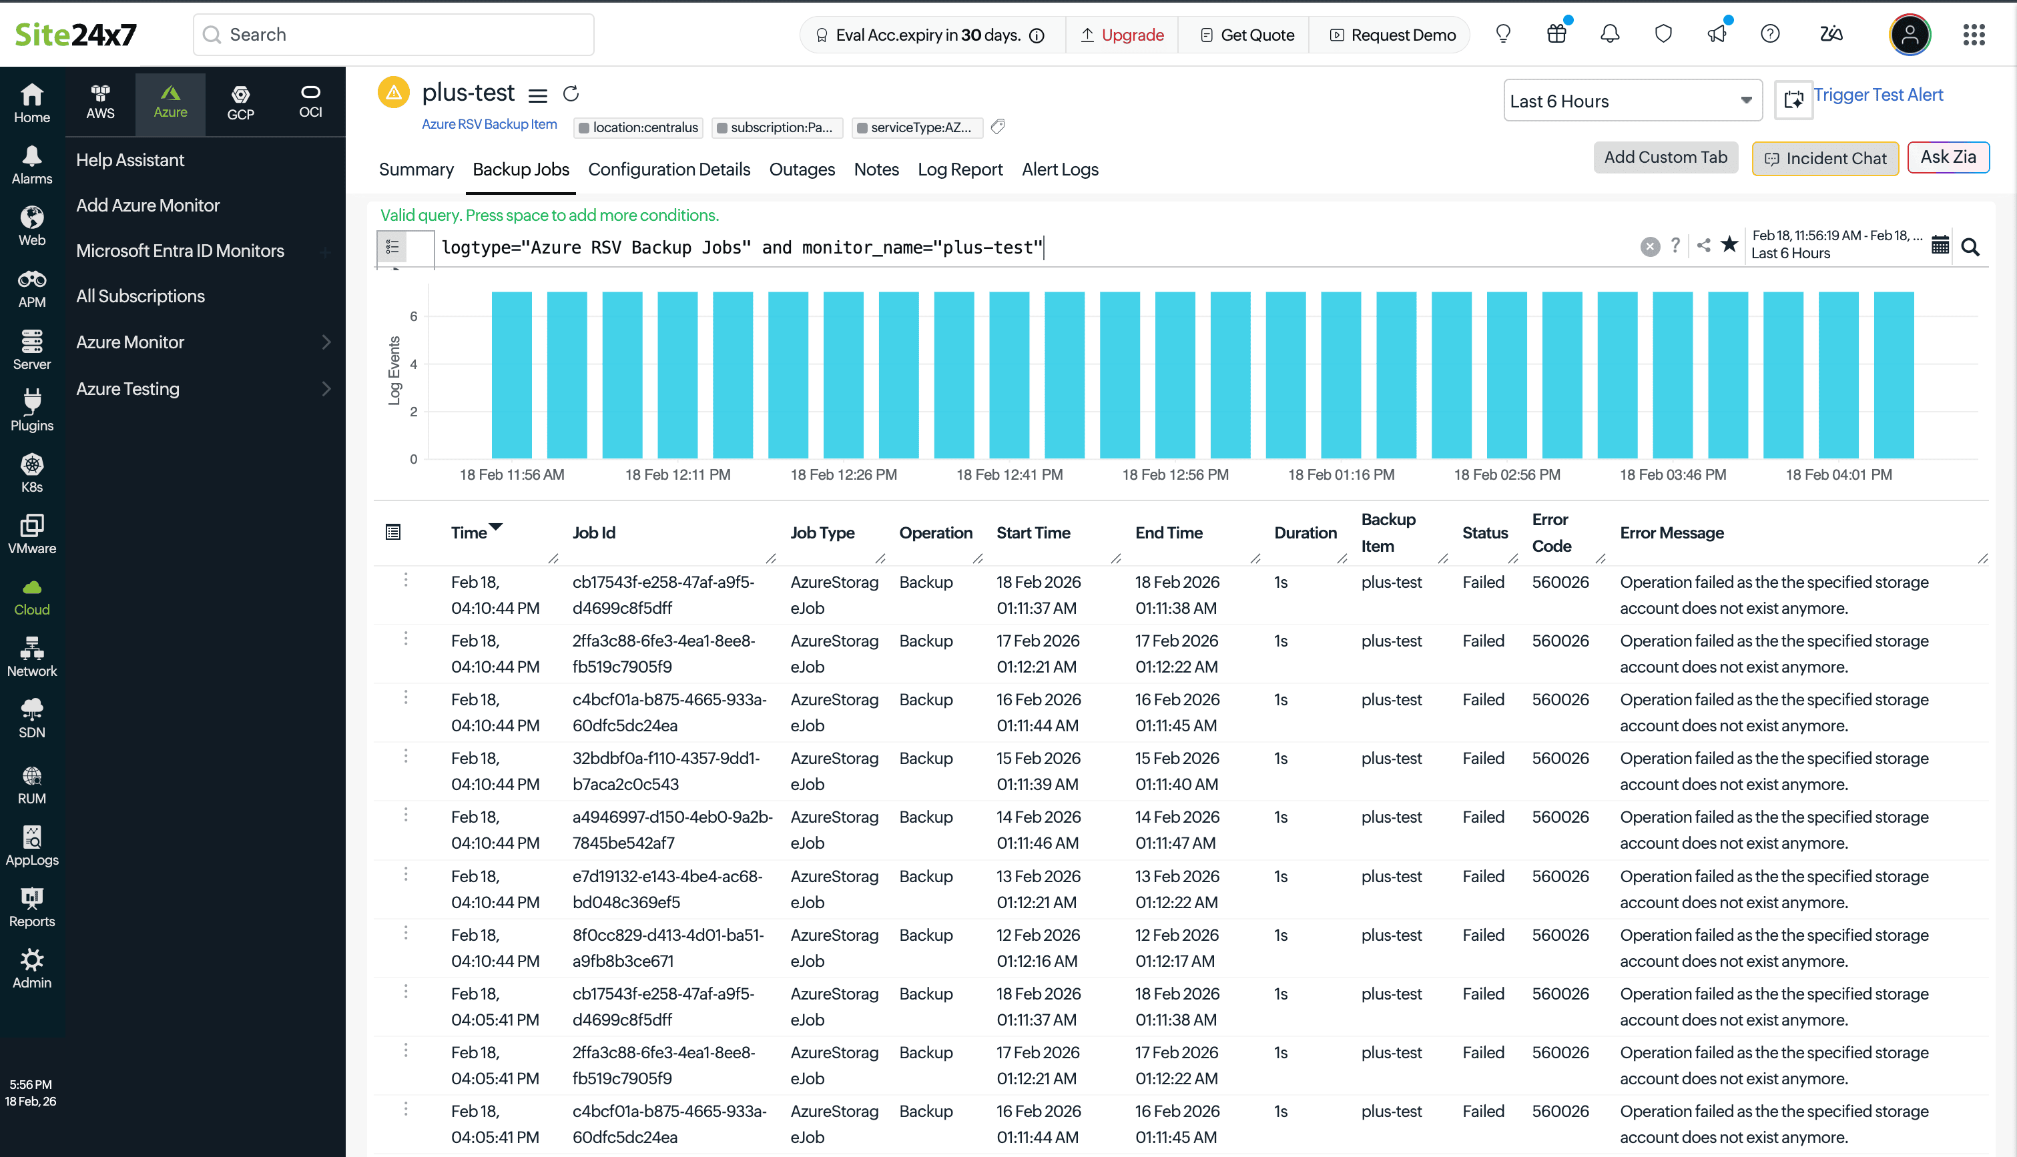This screenshot has height=1157, width=2017.
Task: Open Help Assistant in Azure menu
Action: pos(130,159)
